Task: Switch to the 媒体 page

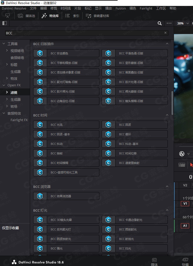Action: (x=154, y=262)
